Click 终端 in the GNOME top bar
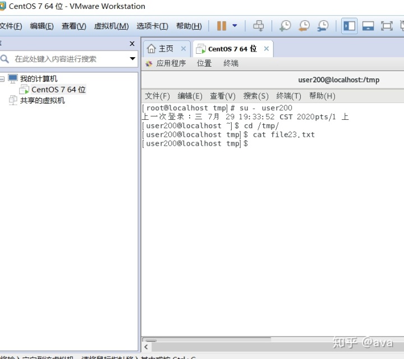The height and width of the screenshot is (359, 404). pyautogui.click(x=231, y=63)
